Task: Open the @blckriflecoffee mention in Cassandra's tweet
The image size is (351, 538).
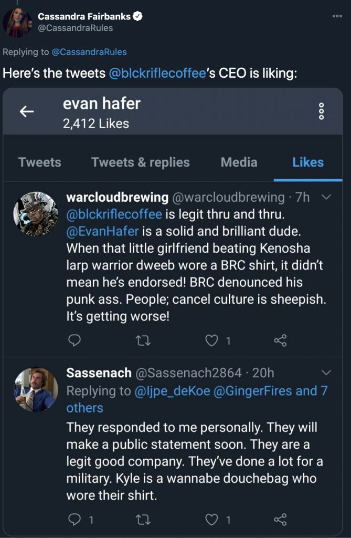Action: tap(157, 73)
